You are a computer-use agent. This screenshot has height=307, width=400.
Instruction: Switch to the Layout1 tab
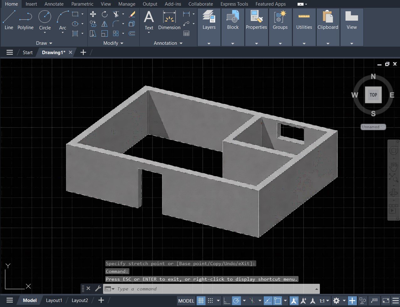pos(54,300)
